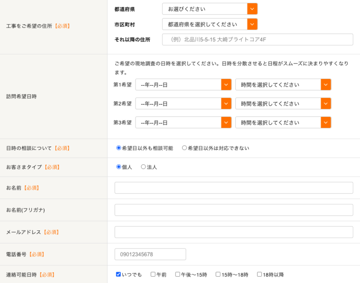Click the 電話番号 phone number field

coord(150,254)
